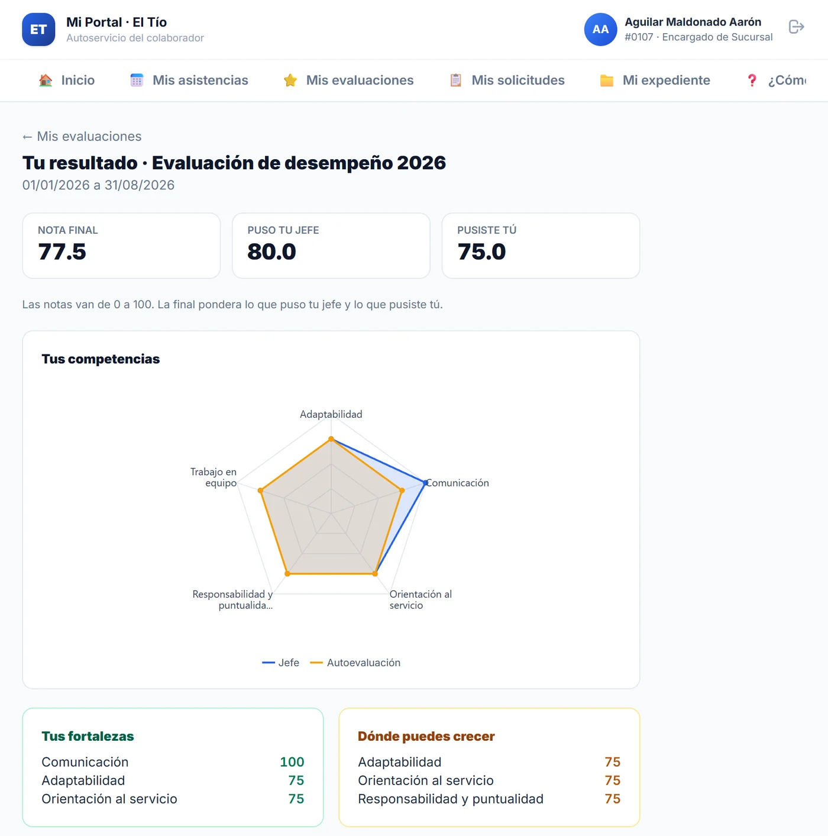Viewport: 828px width, 836px height.
Task: Click the Tus fortalezas heading
Action: 88,737
